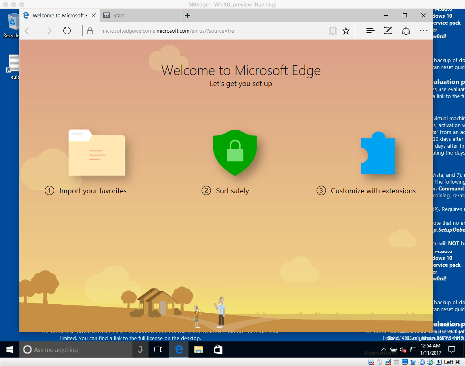This screenshot has width=465, height=366.
Task: Click VirtualBox video capture status icon
Action: point(413,362)
